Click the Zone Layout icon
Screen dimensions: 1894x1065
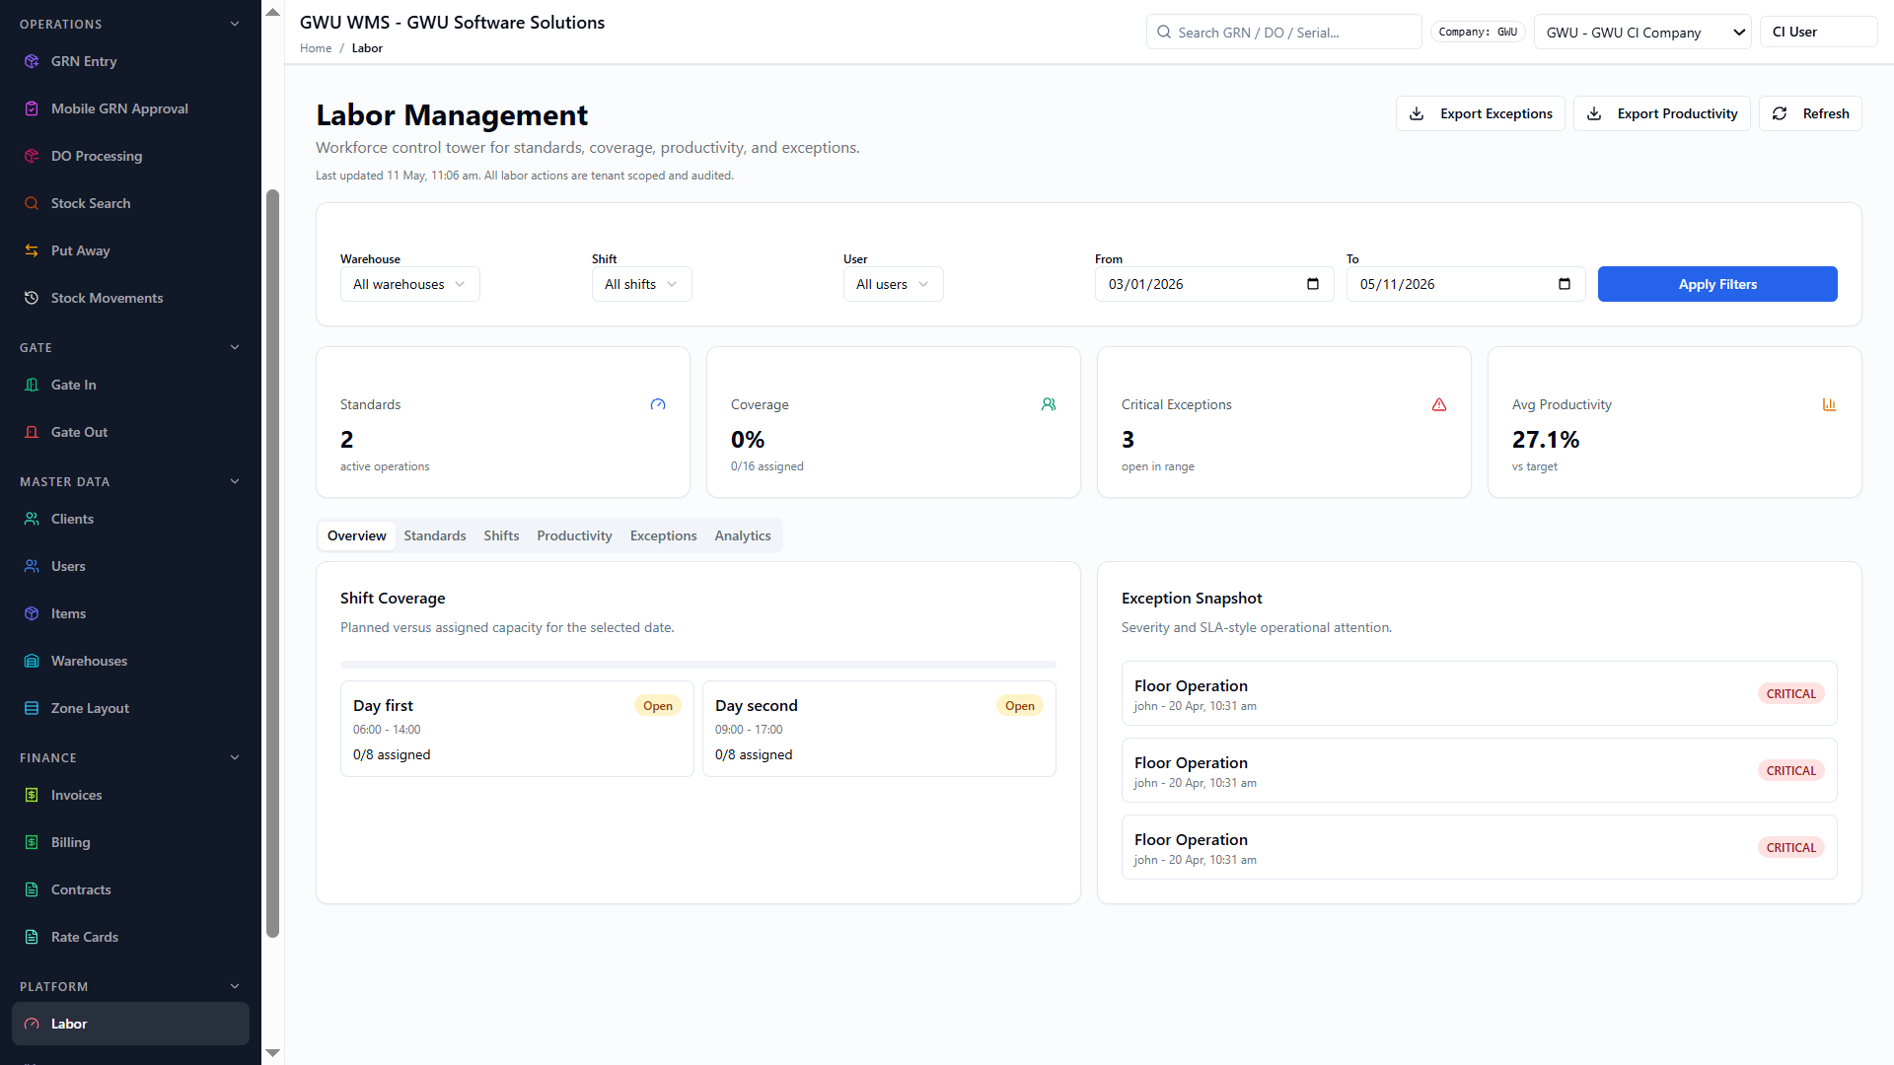(x=32, y=708)
